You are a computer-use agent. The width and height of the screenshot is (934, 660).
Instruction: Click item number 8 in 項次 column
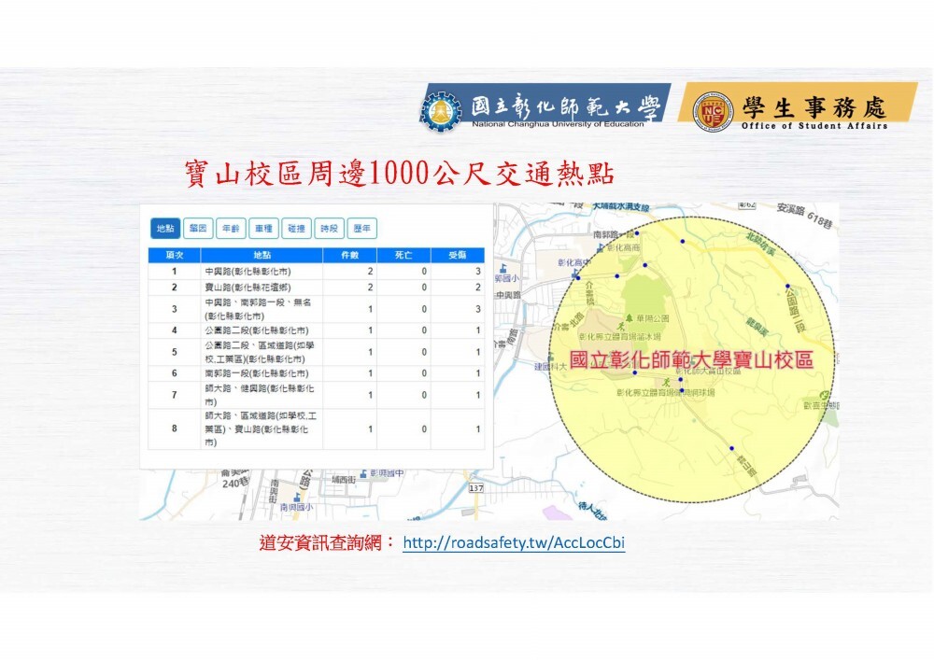pos(175,428)
